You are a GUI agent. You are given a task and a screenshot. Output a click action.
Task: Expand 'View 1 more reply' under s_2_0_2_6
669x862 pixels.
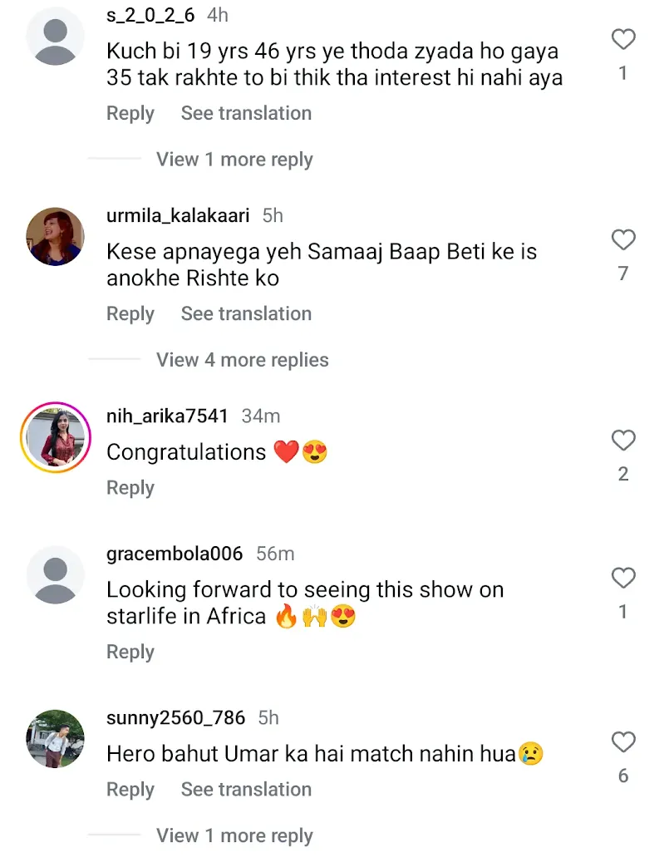(x=234, y=160)
